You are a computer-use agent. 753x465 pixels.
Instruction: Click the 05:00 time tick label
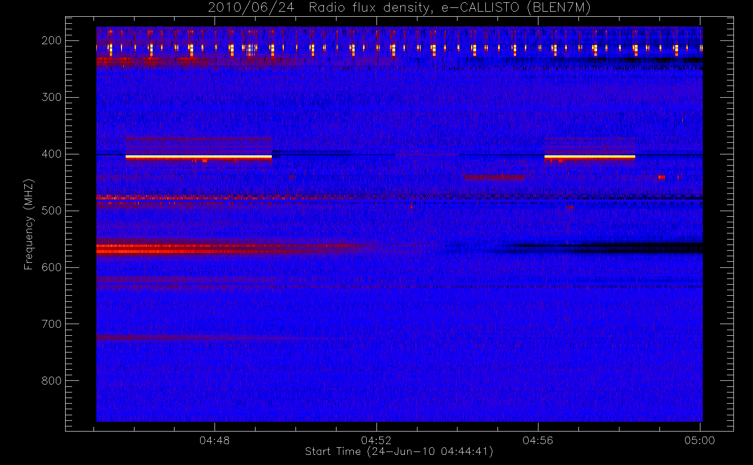pos(699,440)
